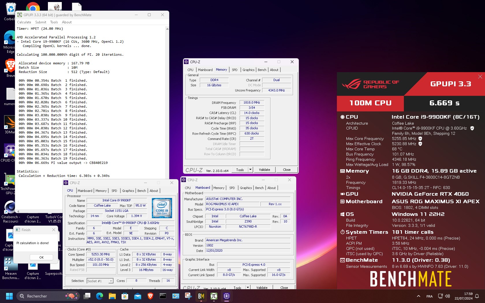Click Validate in CPU-Z Memory window
The width and height of the screenshot is (485, 303).
pos(264,170)
